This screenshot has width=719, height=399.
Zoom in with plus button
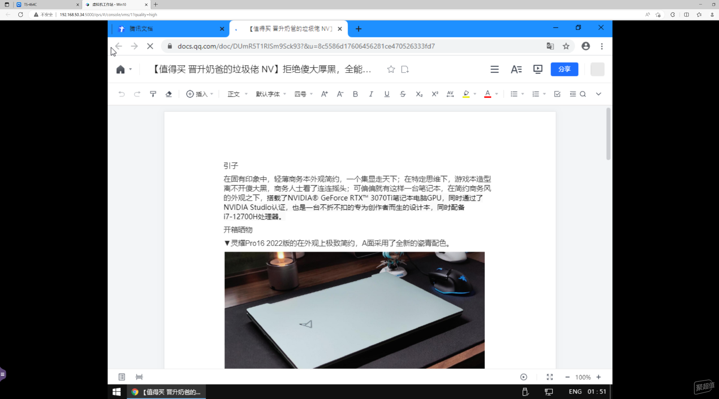pos(598,377)
